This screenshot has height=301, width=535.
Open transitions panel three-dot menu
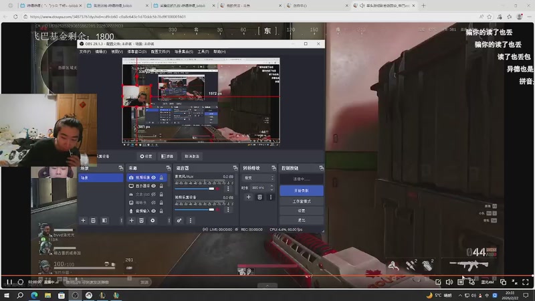271,197
